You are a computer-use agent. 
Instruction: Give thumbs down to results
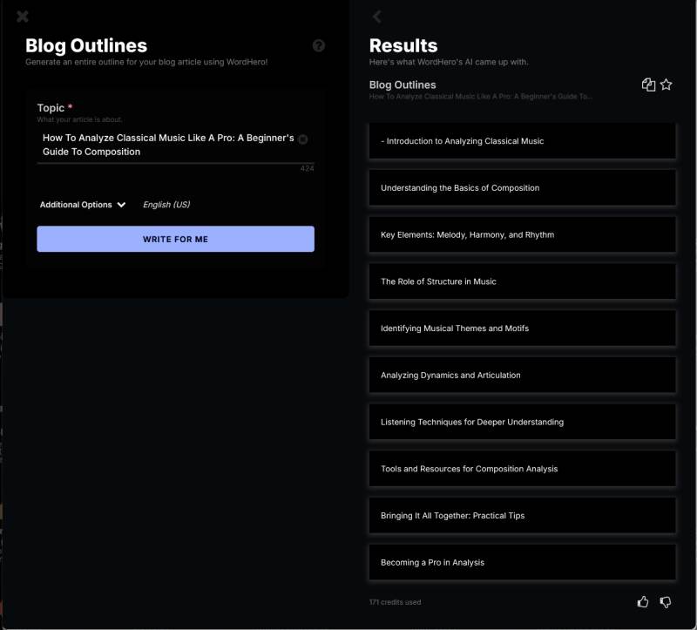click(x=666, y=601)
